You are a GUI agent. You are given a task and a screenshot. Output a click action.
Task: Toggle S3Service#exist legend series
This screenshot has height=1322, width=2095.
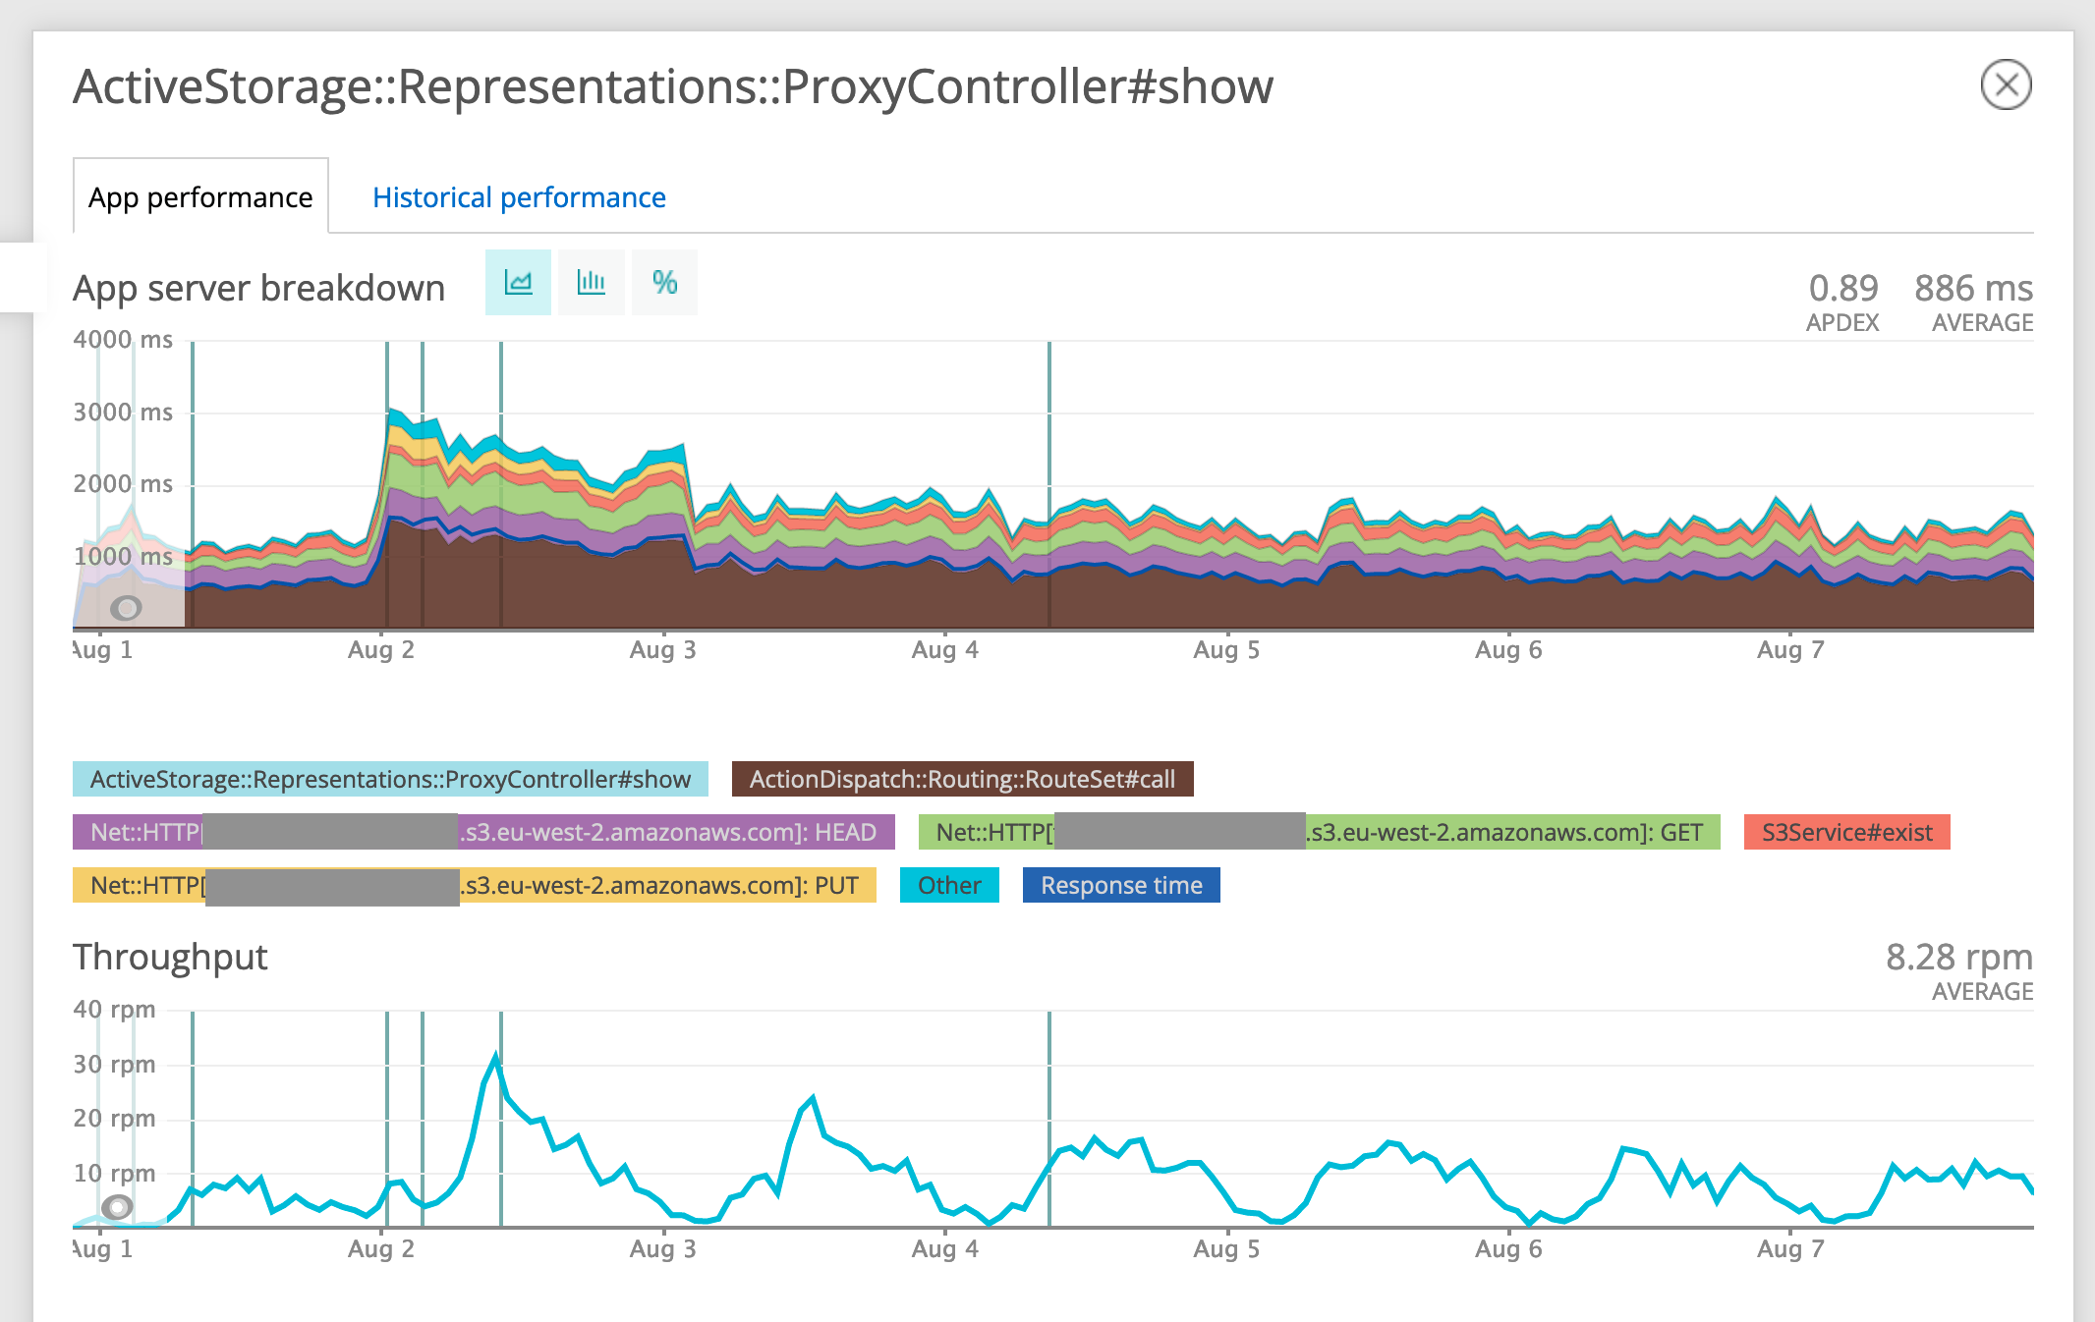1846,832
